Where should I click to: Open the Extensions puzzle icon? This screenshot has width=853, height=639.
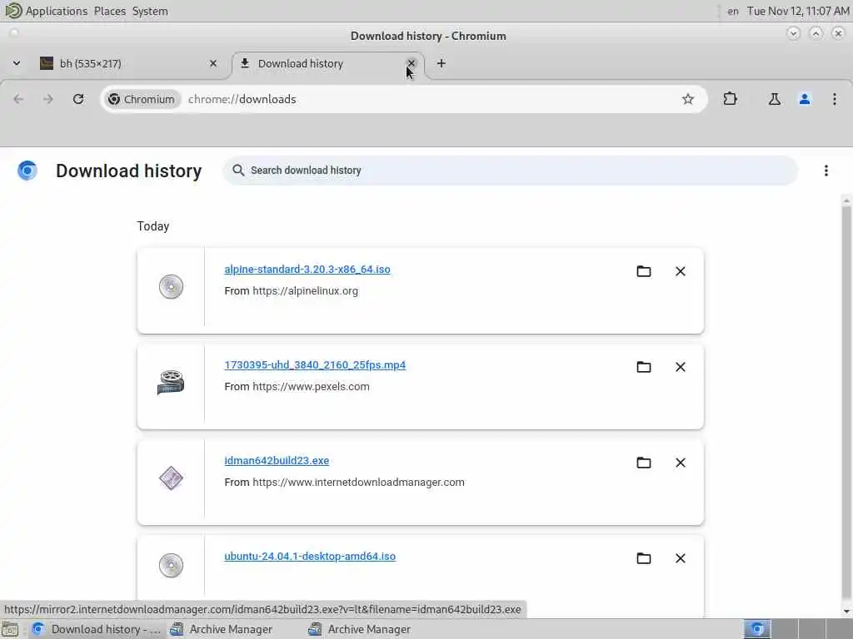click(731, 99)
